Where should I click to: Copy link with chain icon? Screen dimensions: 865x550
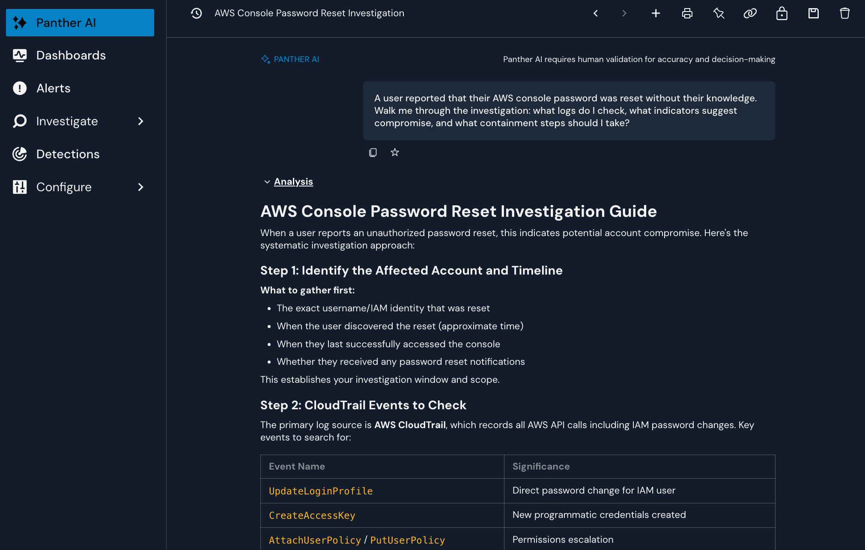(750, 13)
